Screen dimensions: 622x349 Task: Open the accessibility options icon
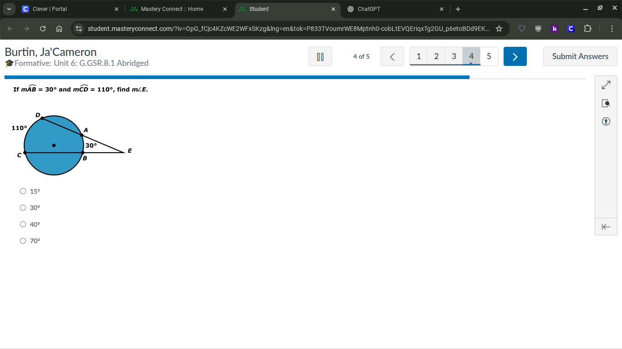(x=606, y=121)
